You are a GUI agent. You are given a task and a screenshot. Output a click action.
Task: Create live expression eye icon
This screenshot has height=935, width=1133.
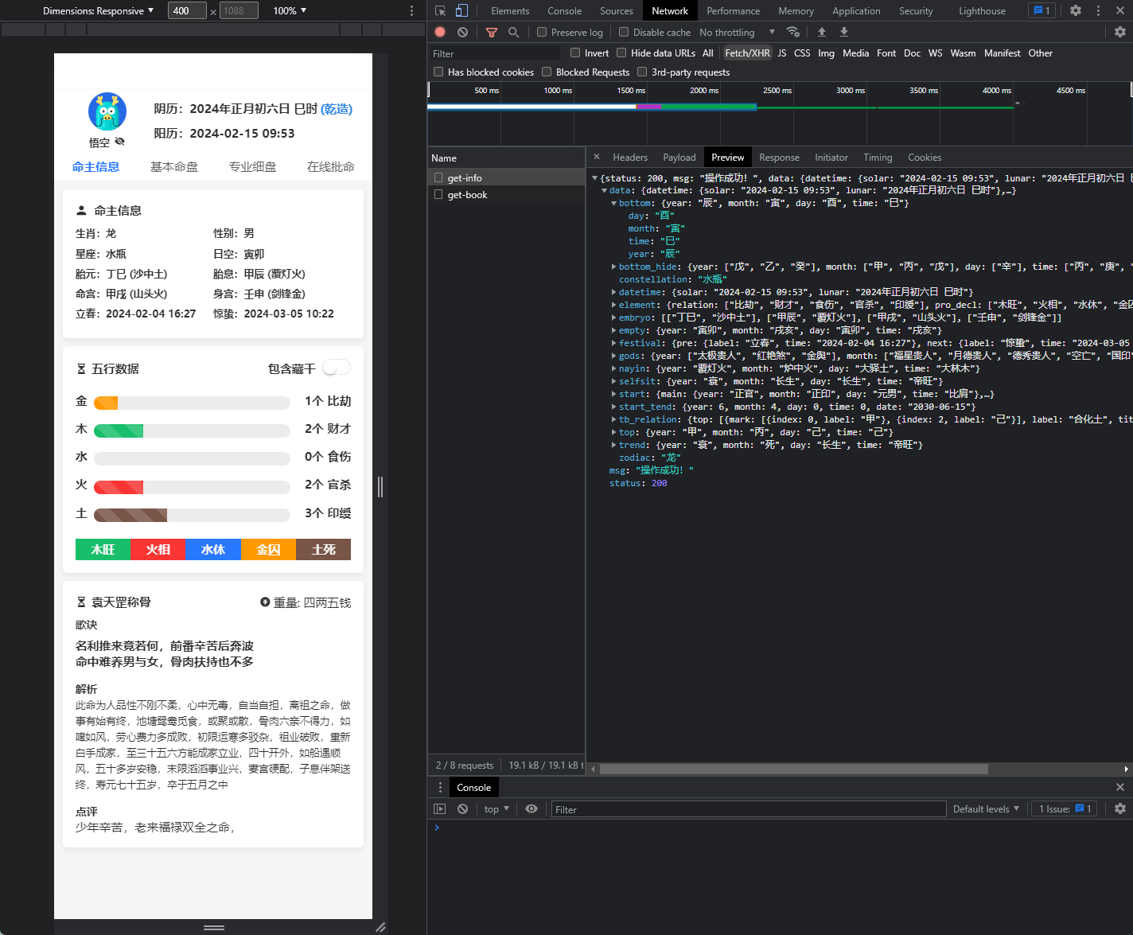click(x=531, y=808)
